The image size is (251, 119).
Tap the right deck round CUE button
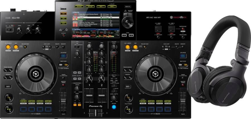click(129, 97)
